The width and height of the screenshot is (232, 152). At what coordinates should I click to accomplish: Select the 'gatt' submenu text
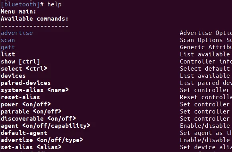tap(8, 47)
